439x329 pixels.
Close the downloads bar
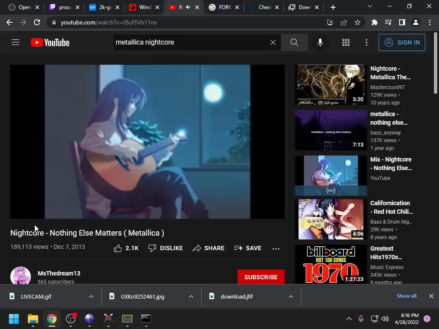coord(431,296)
